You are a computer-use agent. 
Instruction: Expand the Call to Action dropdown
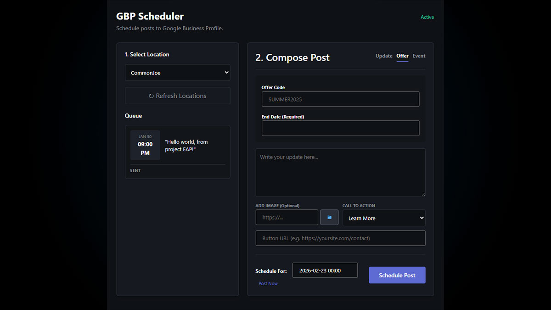pos(384,218)
